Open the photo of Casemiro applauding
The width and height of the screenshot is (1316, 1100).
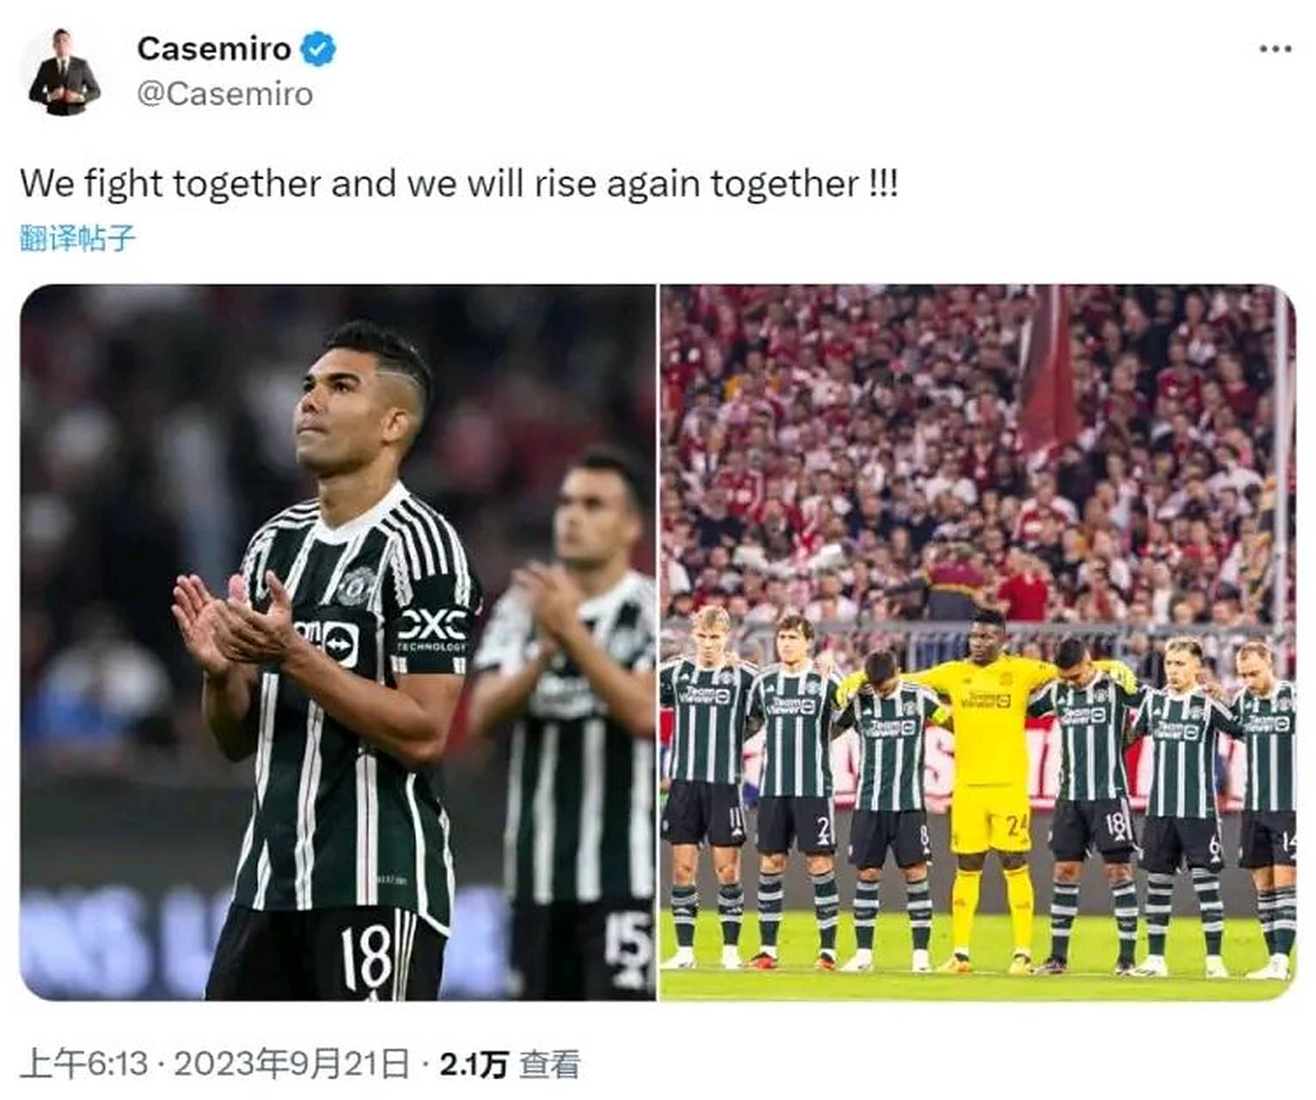tap(338, 643)
